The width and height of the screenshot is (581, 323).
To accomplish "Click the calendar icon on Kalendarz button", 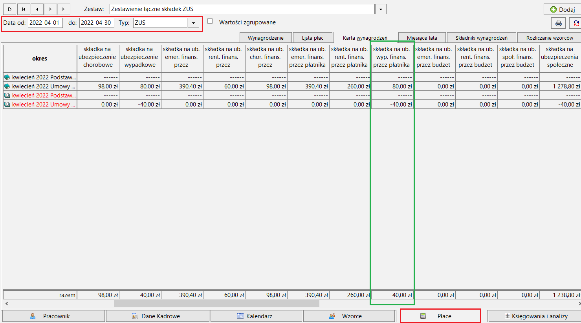I will (240, 316).
